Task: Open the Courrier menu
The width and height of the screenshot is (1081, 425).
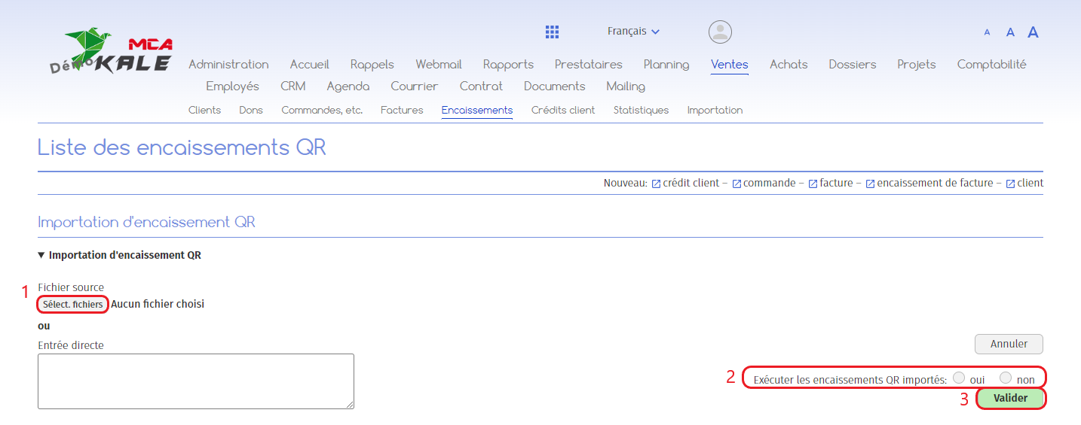Action: (415, 87)
